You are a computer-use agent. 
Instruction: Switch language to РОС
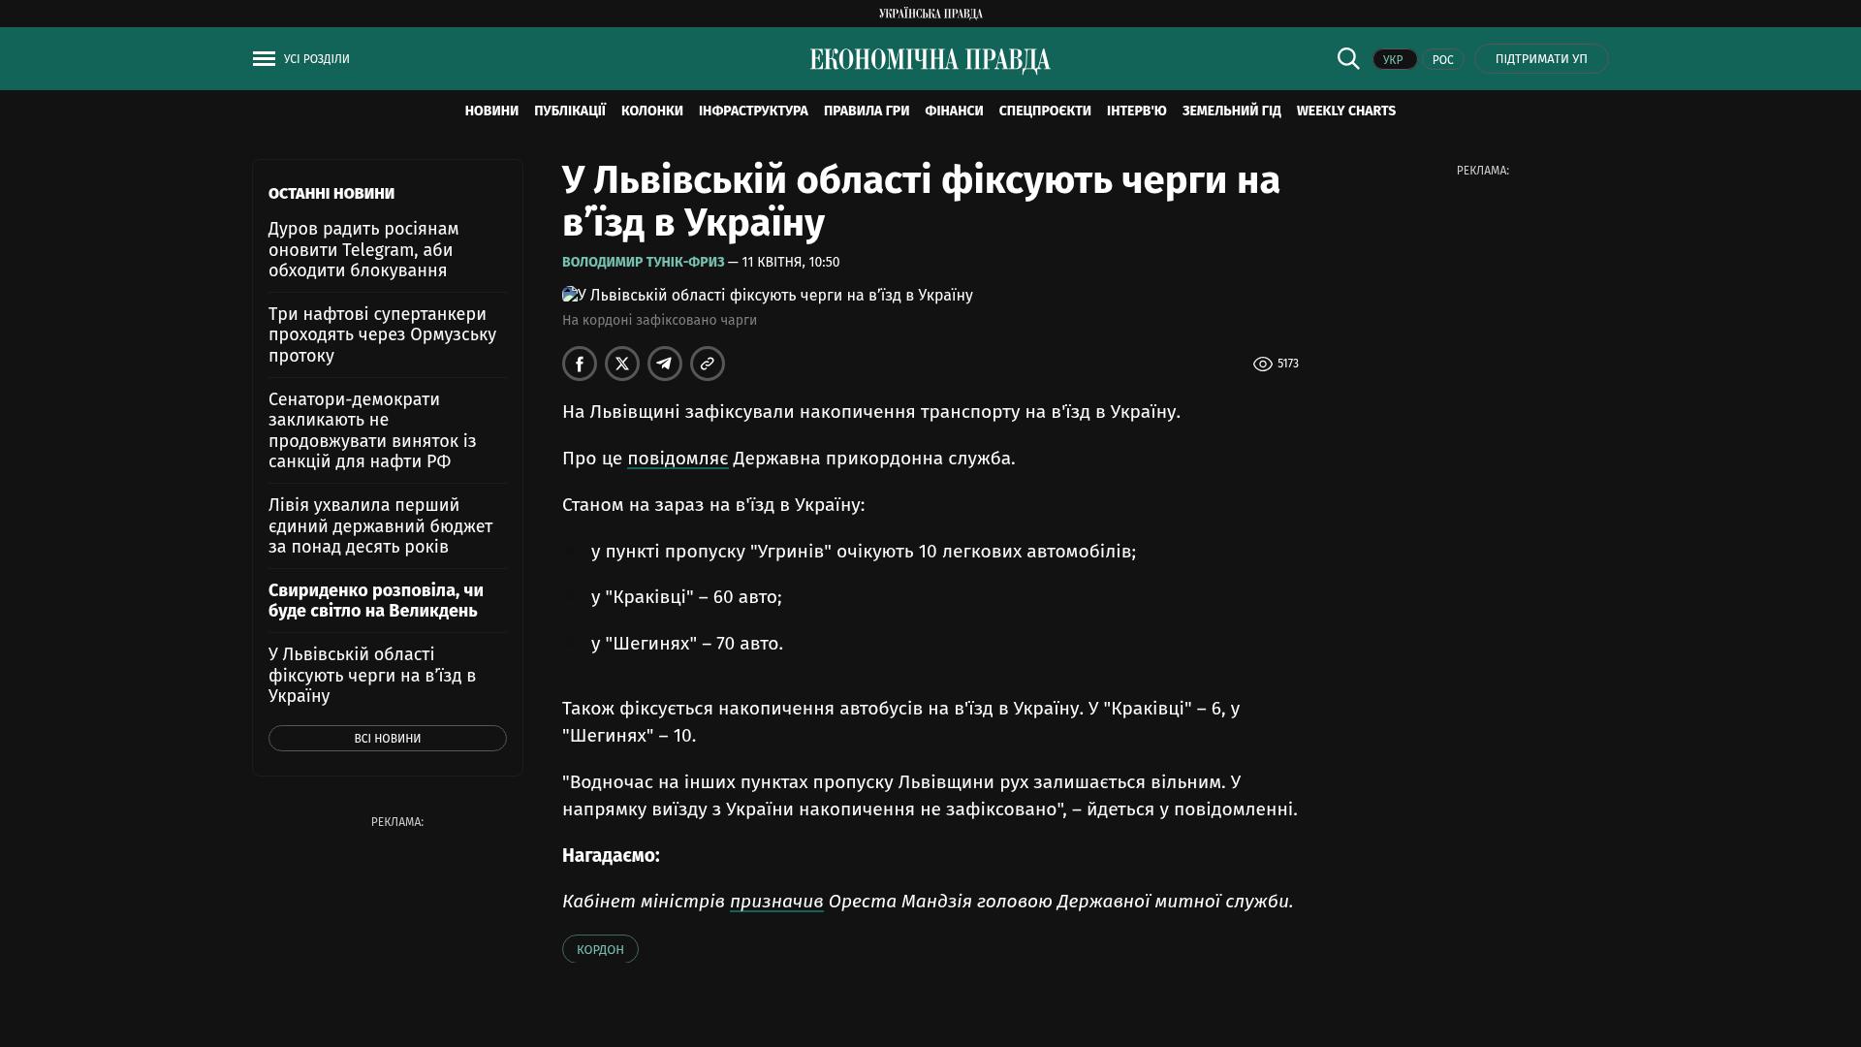[x=1442, y=60]
